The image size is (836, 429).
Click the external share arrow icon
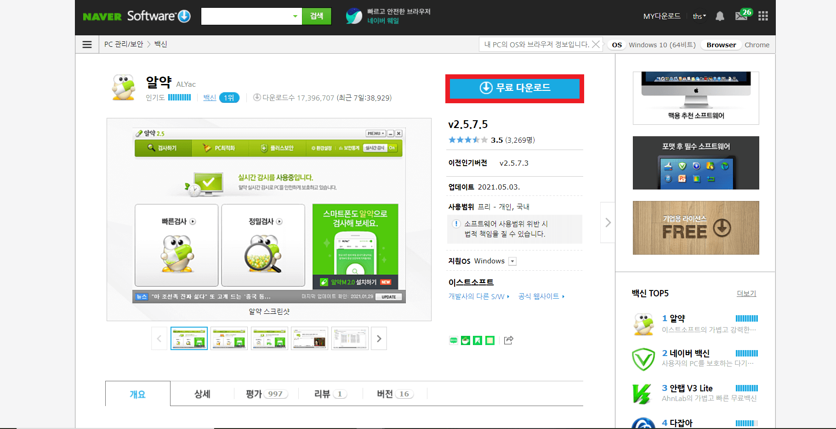coord(508,340)
